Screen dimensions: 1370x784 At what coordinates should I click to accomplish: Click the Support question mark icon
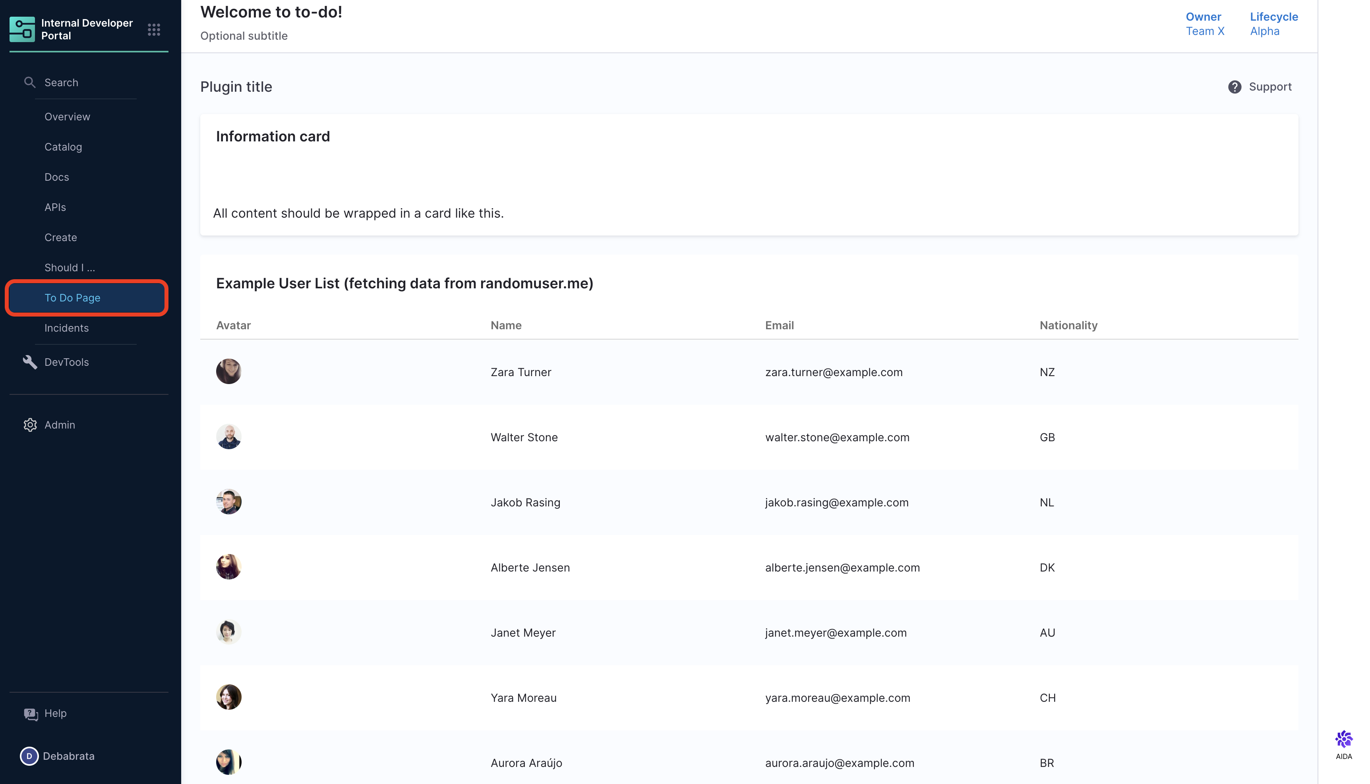tap(1234, 87)
